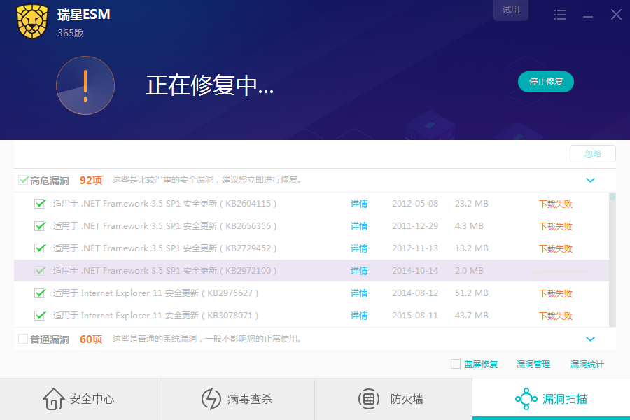Open 详情 for KB2604115

coord(359,204)
